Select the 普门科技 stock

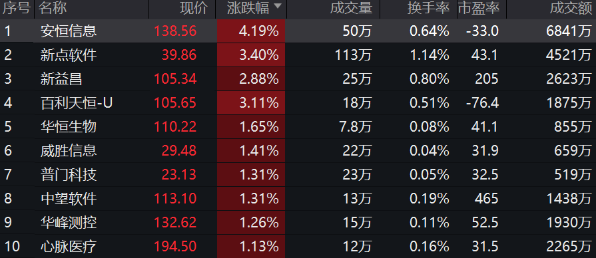coord(69,174)
